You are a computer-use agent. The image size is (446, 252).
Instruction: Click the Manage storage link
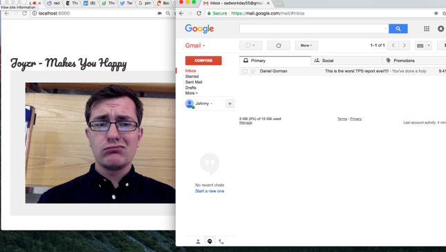[245, 123]
